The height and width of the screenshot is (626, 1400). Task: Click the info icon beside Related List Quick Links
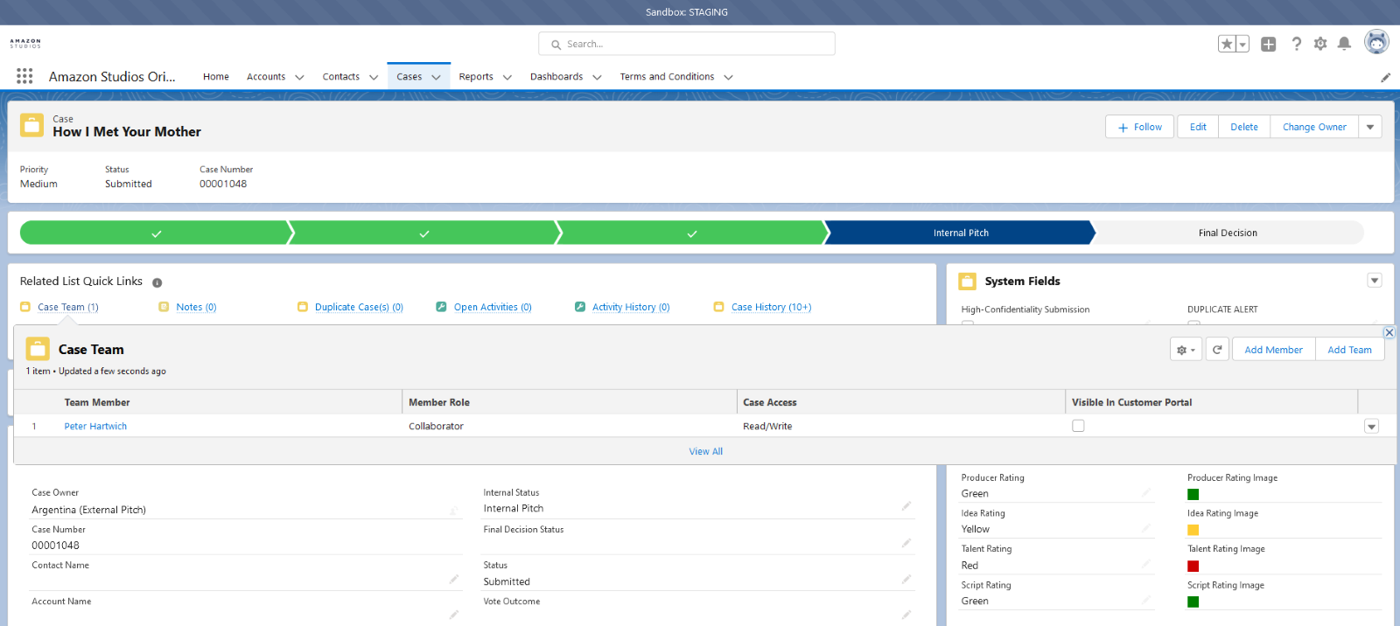157,282
